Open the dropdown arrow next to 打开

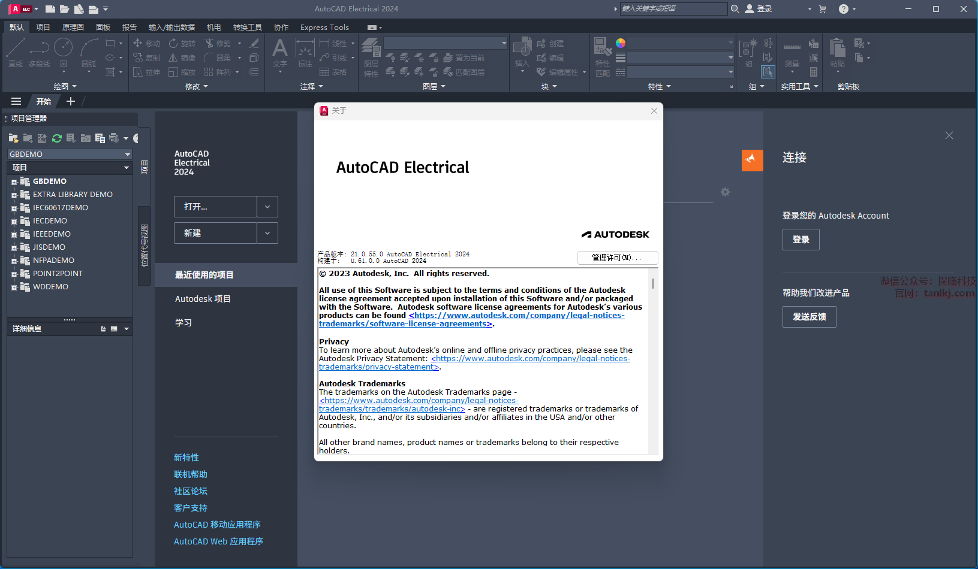click(267, 207)
